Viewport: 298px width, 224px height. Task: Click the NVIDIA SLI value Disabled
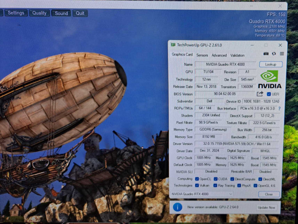[211, 171]
